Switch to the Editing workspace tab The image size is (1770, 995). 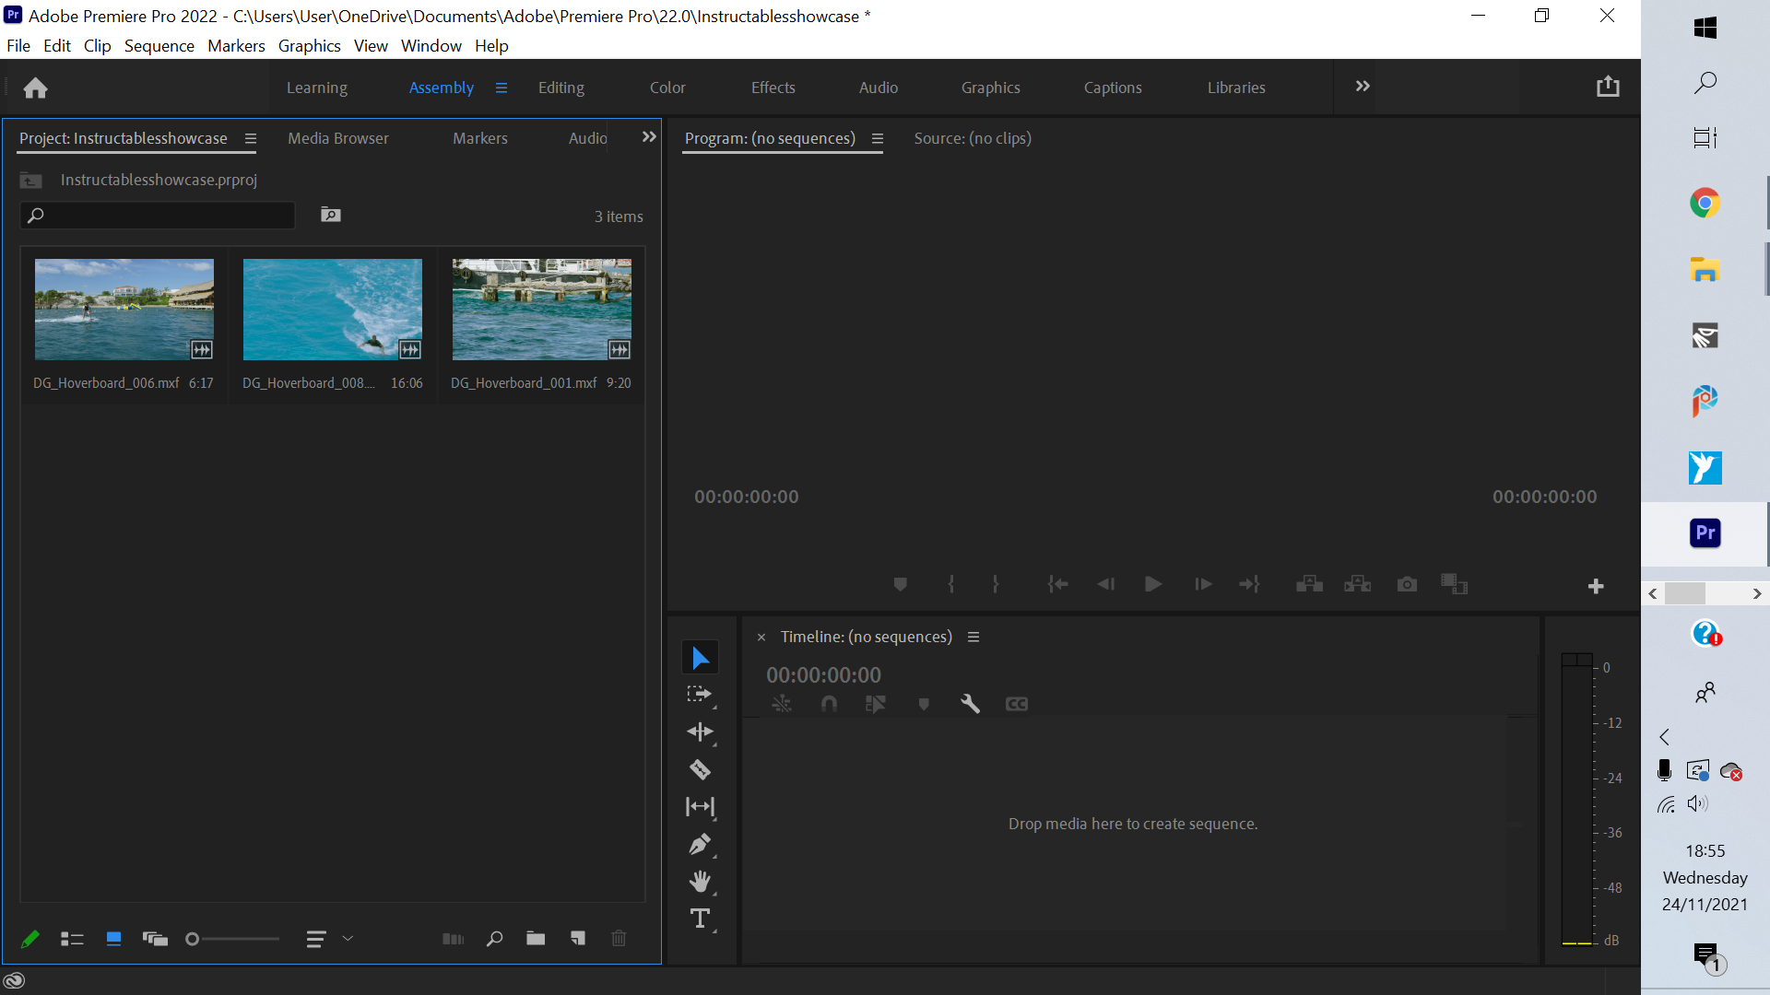pyautogui.click(x=560, y=88)
